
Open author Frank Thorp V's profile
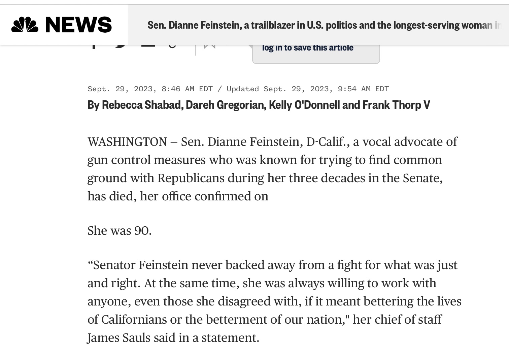[396, 105]
